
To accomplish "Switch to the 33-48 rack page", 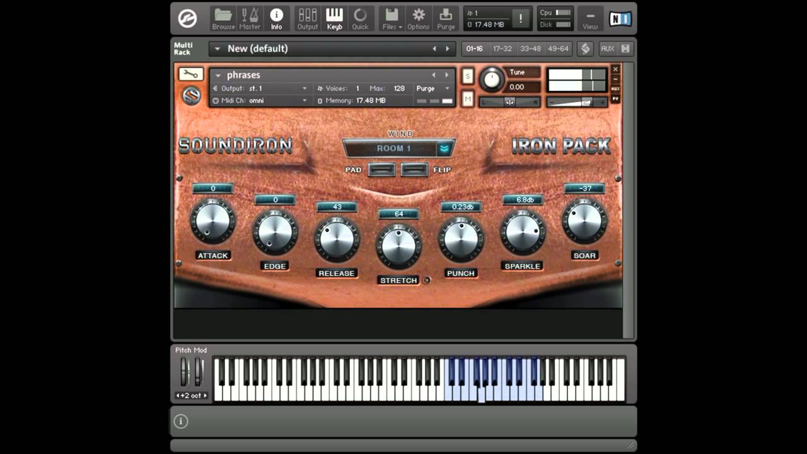I will pos(530,49).
